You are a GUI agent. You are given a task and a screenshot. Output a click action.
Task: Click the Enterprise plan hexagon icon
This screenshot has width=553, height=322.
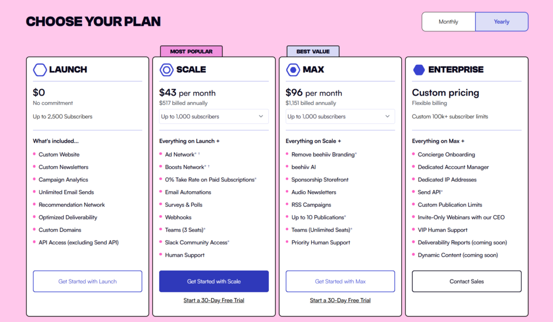pyautogui.click(x=419, y=70)
